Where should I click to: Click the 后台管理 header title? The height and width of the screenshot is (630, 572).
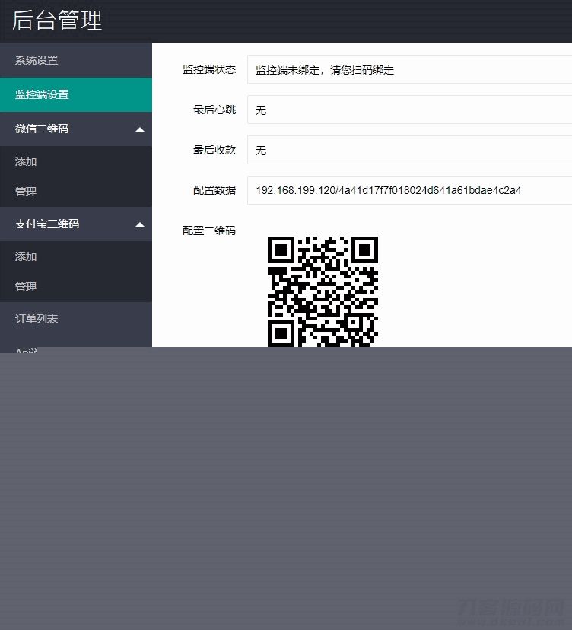pos(57,21)
